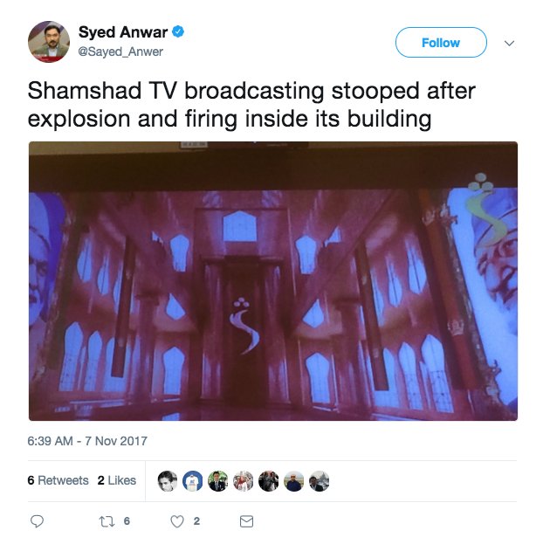Screen dimensions: 550x551
Task: Click the retweet arrows icon
Action: coord(107,521)
